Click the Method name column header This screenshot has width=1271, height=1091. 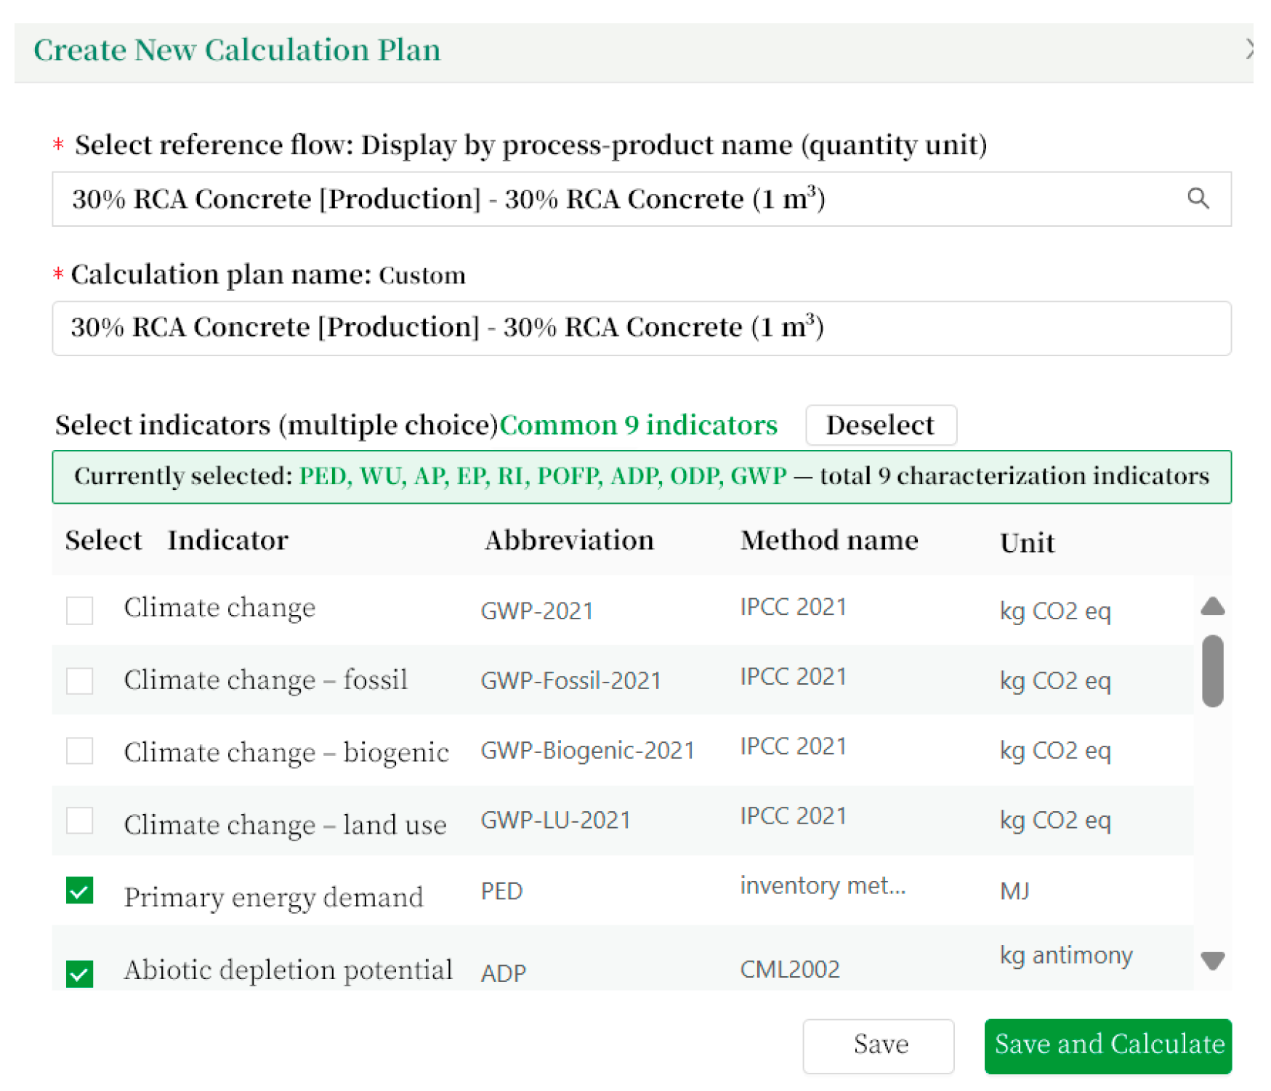pyautogui.click(x=828, y=540)
